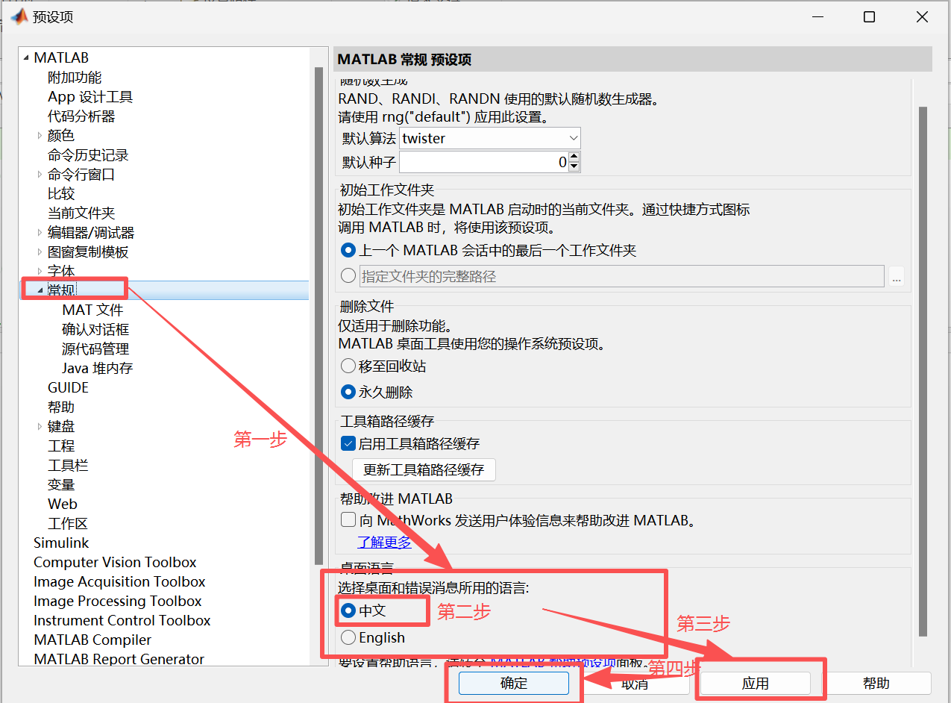Click the folder path input field
This screenshot has width=951, height=703.
tap(621, 276)
